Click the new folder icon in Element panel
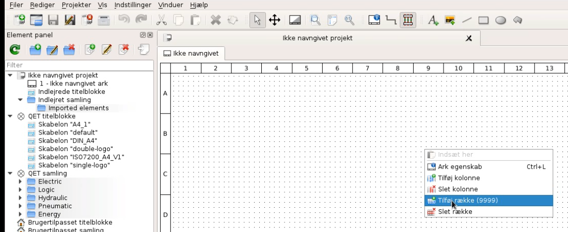The height and width of the screenshot is (232, 568). point(35,49)
